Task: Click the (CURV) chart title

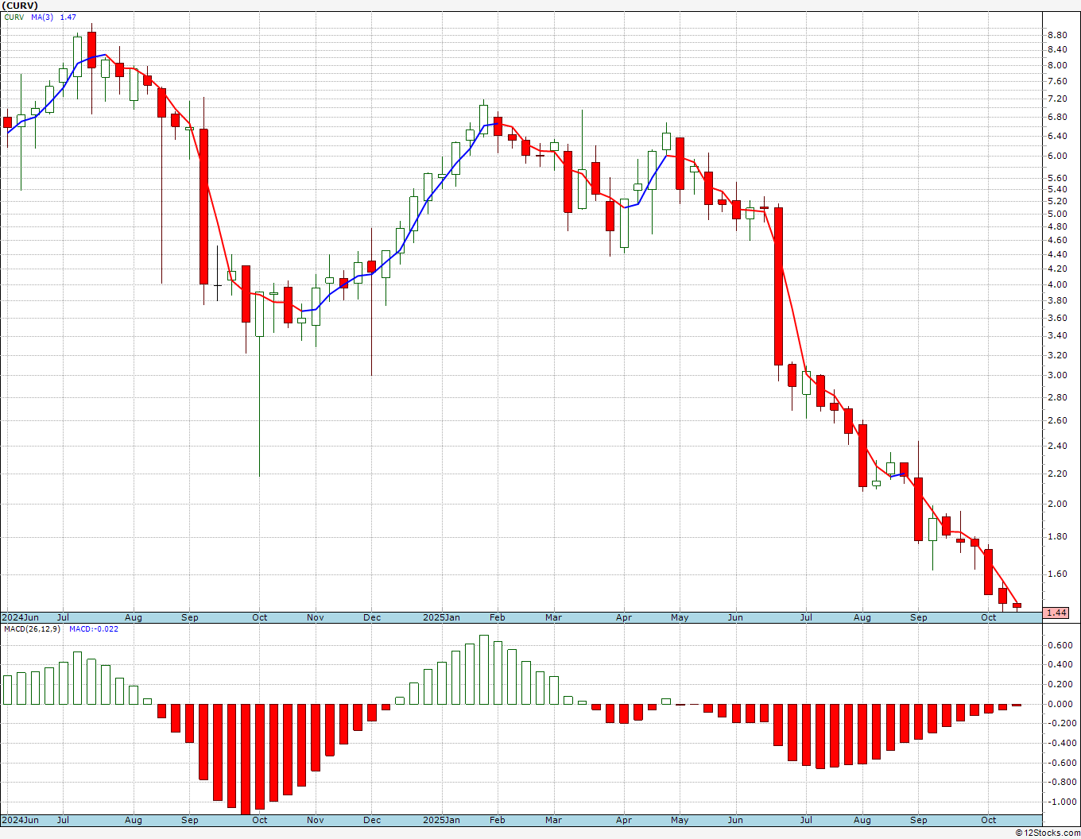Action: (20, 6)
